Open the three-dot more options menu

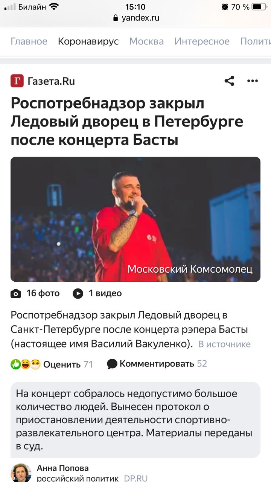click(x=252, y=81)
